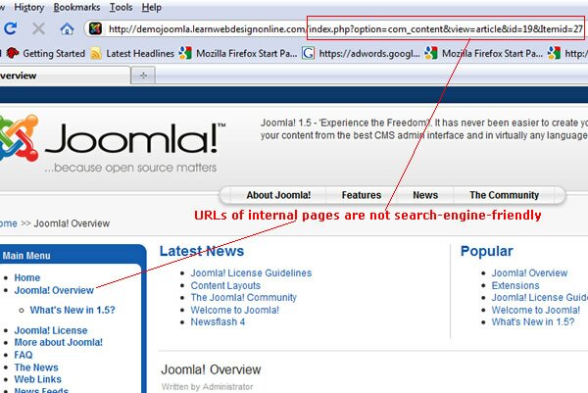
Task: Open Web Links menu link
Action: (x=37, y=379)
